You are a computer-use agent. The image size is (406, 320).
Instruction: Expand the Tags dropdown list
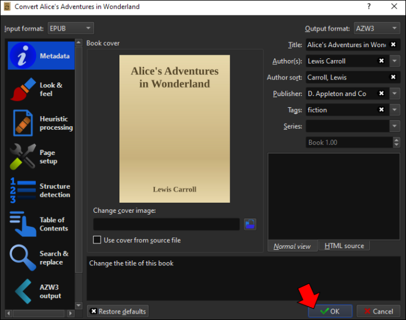(x=395, y=110)
